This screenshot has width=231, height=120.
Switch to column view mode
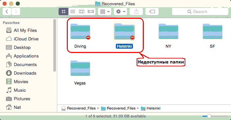pos(82,12)
